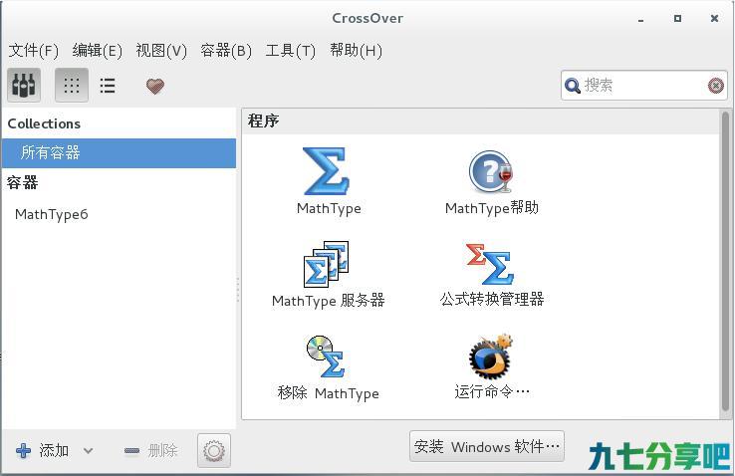Minimize the CrossOver window
Screen dimensions: 735x476
640,20
